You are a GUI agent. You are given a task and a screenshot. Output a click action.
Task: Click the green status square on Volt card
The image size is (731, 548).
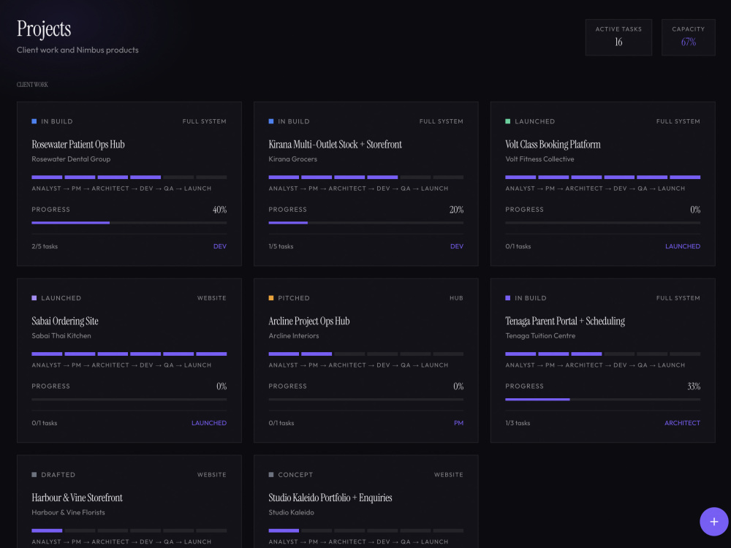pos(508,121)
